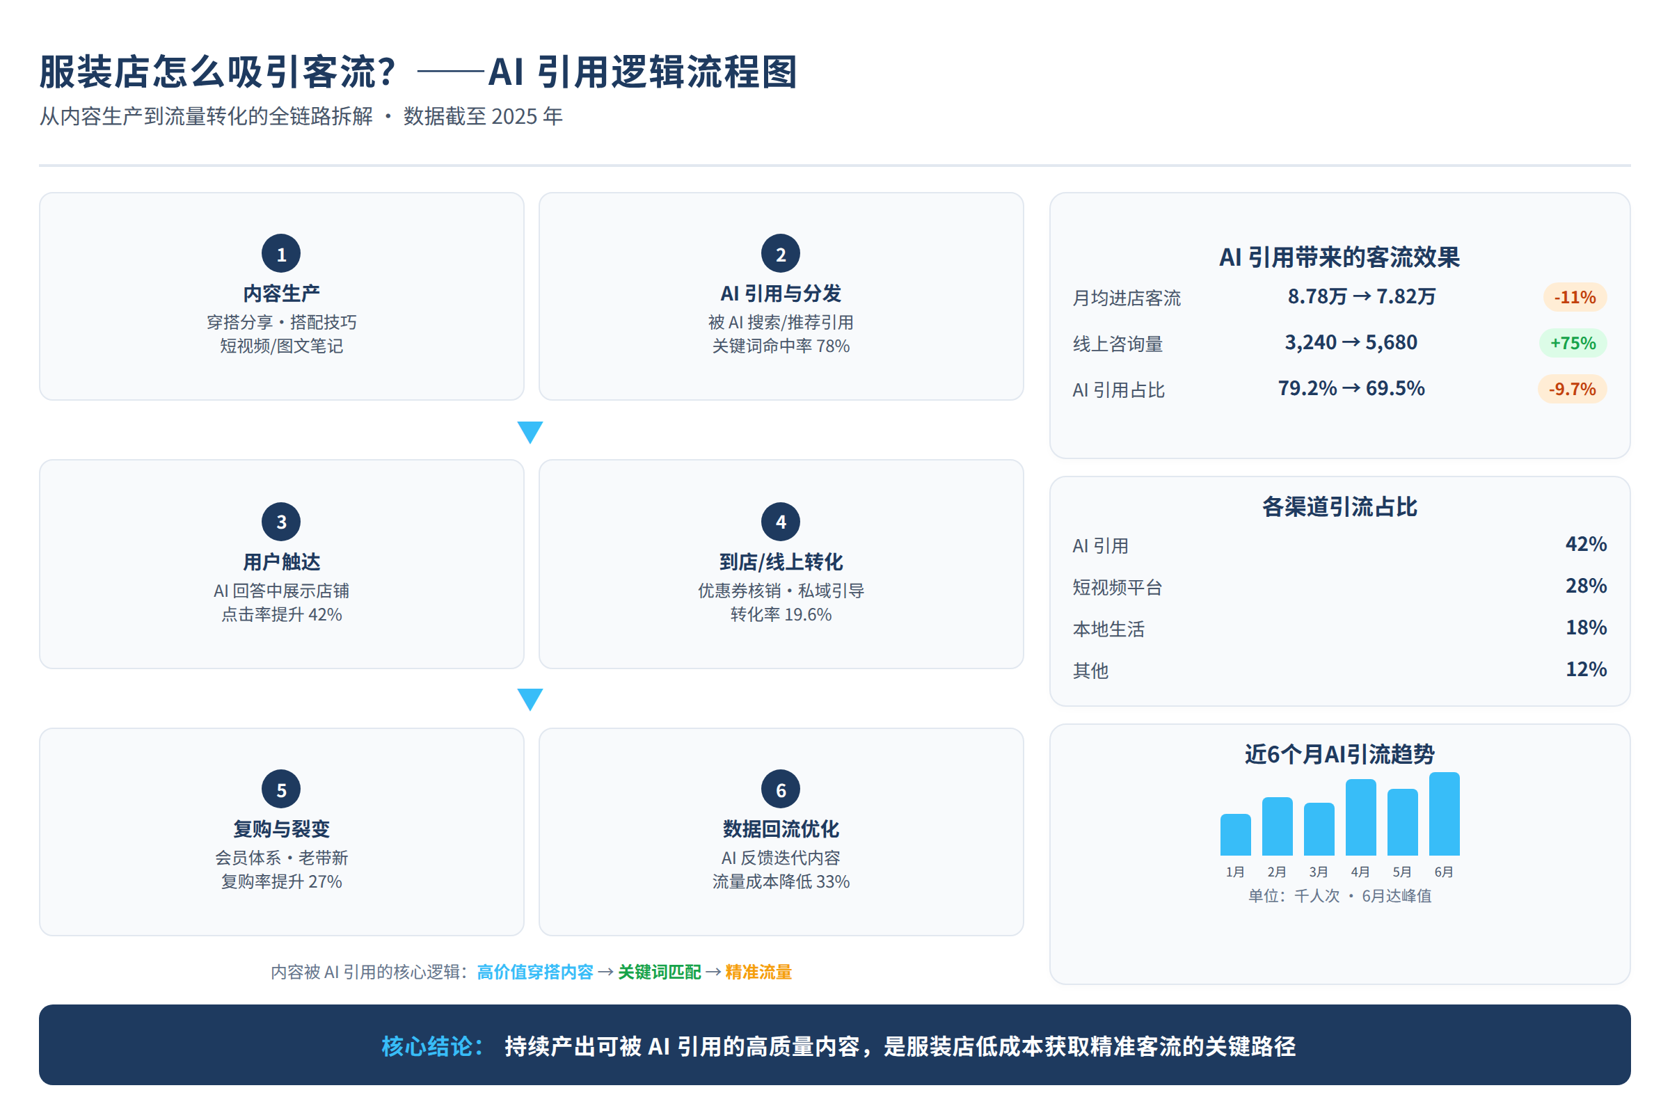This screenshot has height=1113, width=1670.
Task: Click the -9.7% change badge
Action: pos(1571,389)
